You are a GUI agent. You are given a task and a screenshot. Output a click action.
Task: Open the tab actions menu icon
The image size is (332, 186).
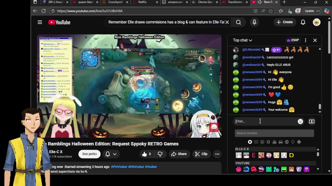pyautogui.click(x=35, y=2)
